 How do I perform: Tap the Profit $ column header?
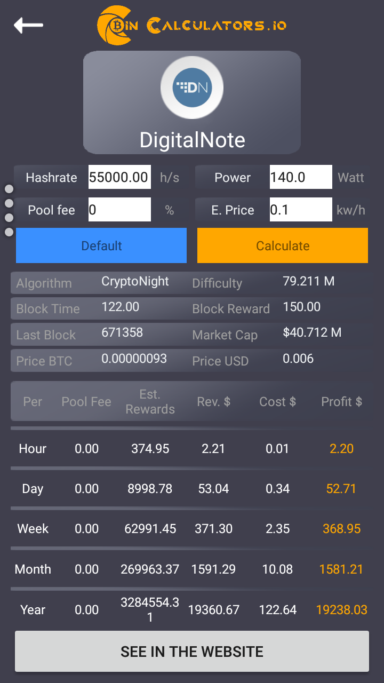pyautogui.click(x=341, y=402)
